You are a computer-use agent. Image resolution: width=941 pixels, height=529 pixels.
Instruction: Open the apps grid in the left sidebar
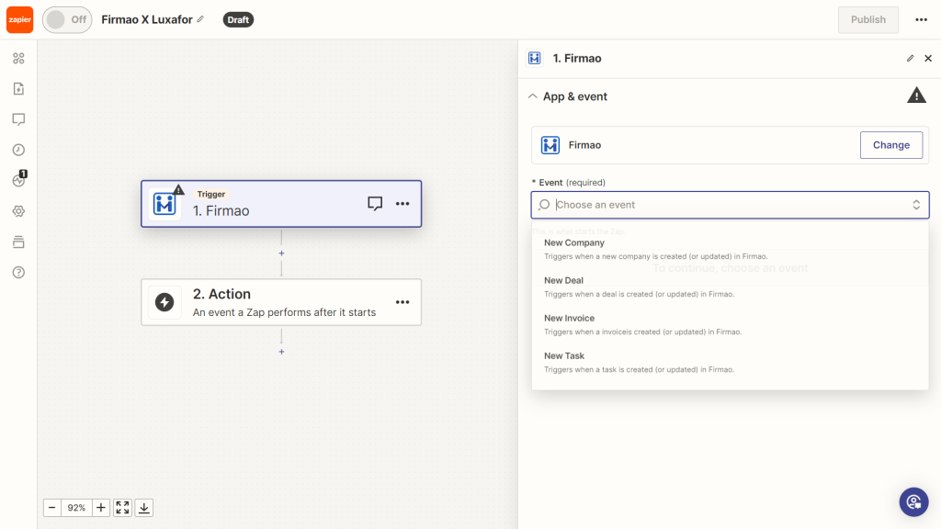[x=18, y=58]
